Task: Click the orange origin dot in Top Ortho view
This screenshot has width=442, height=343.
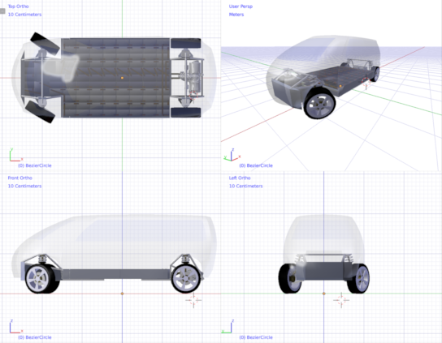Action: tap(122, 78)
